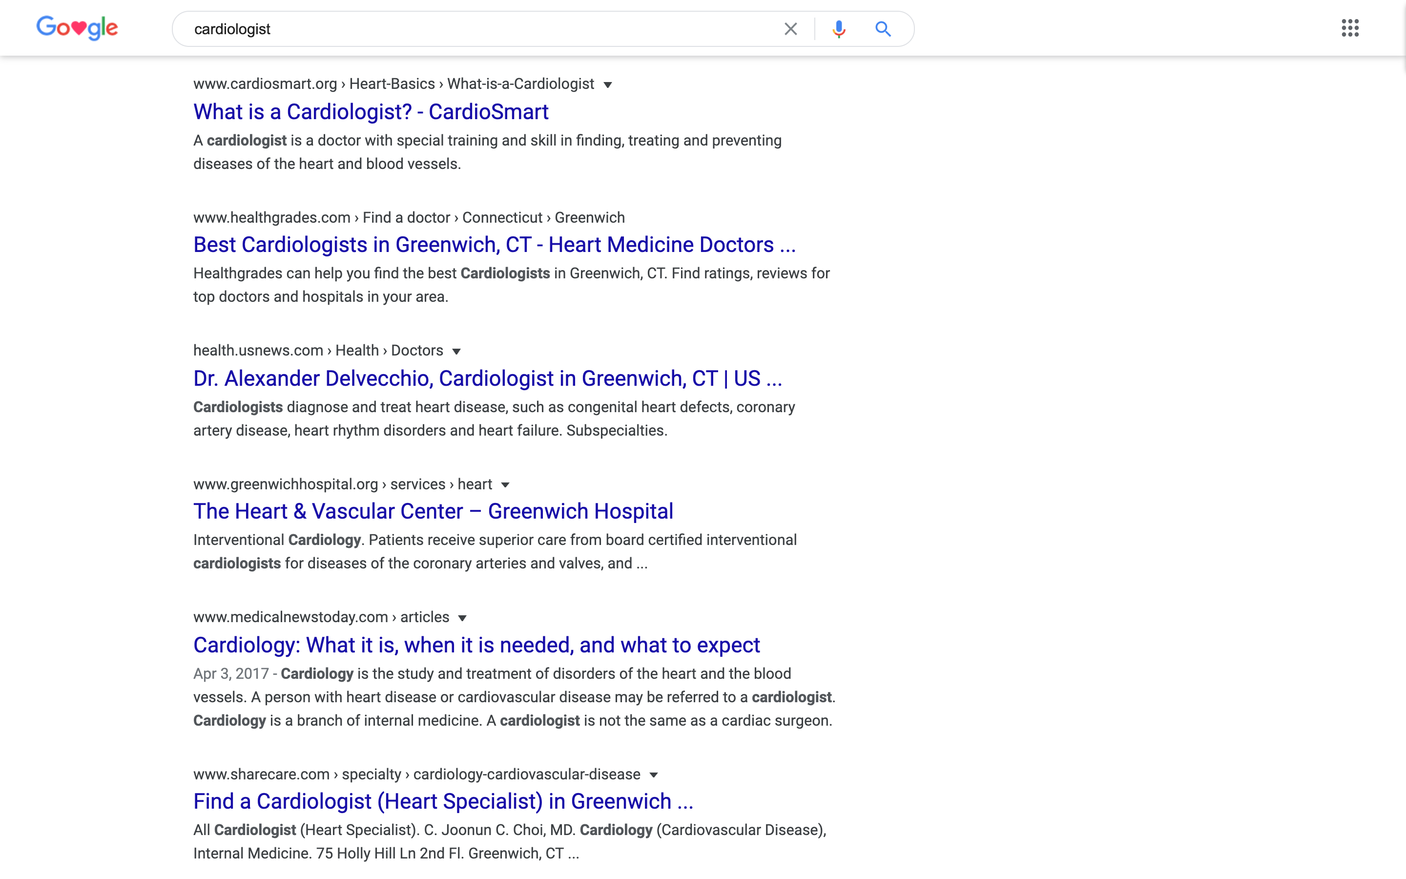Screen dimensions: 1406x879
Task: Click the Google logo to go home
Action: tap(77, 28)
